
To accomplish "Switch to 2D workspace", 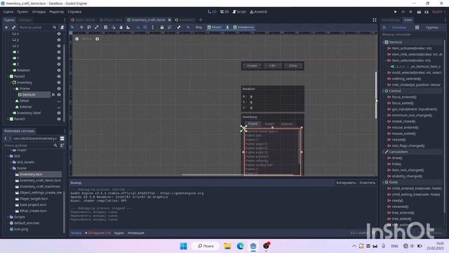I will tap(212, 12).
